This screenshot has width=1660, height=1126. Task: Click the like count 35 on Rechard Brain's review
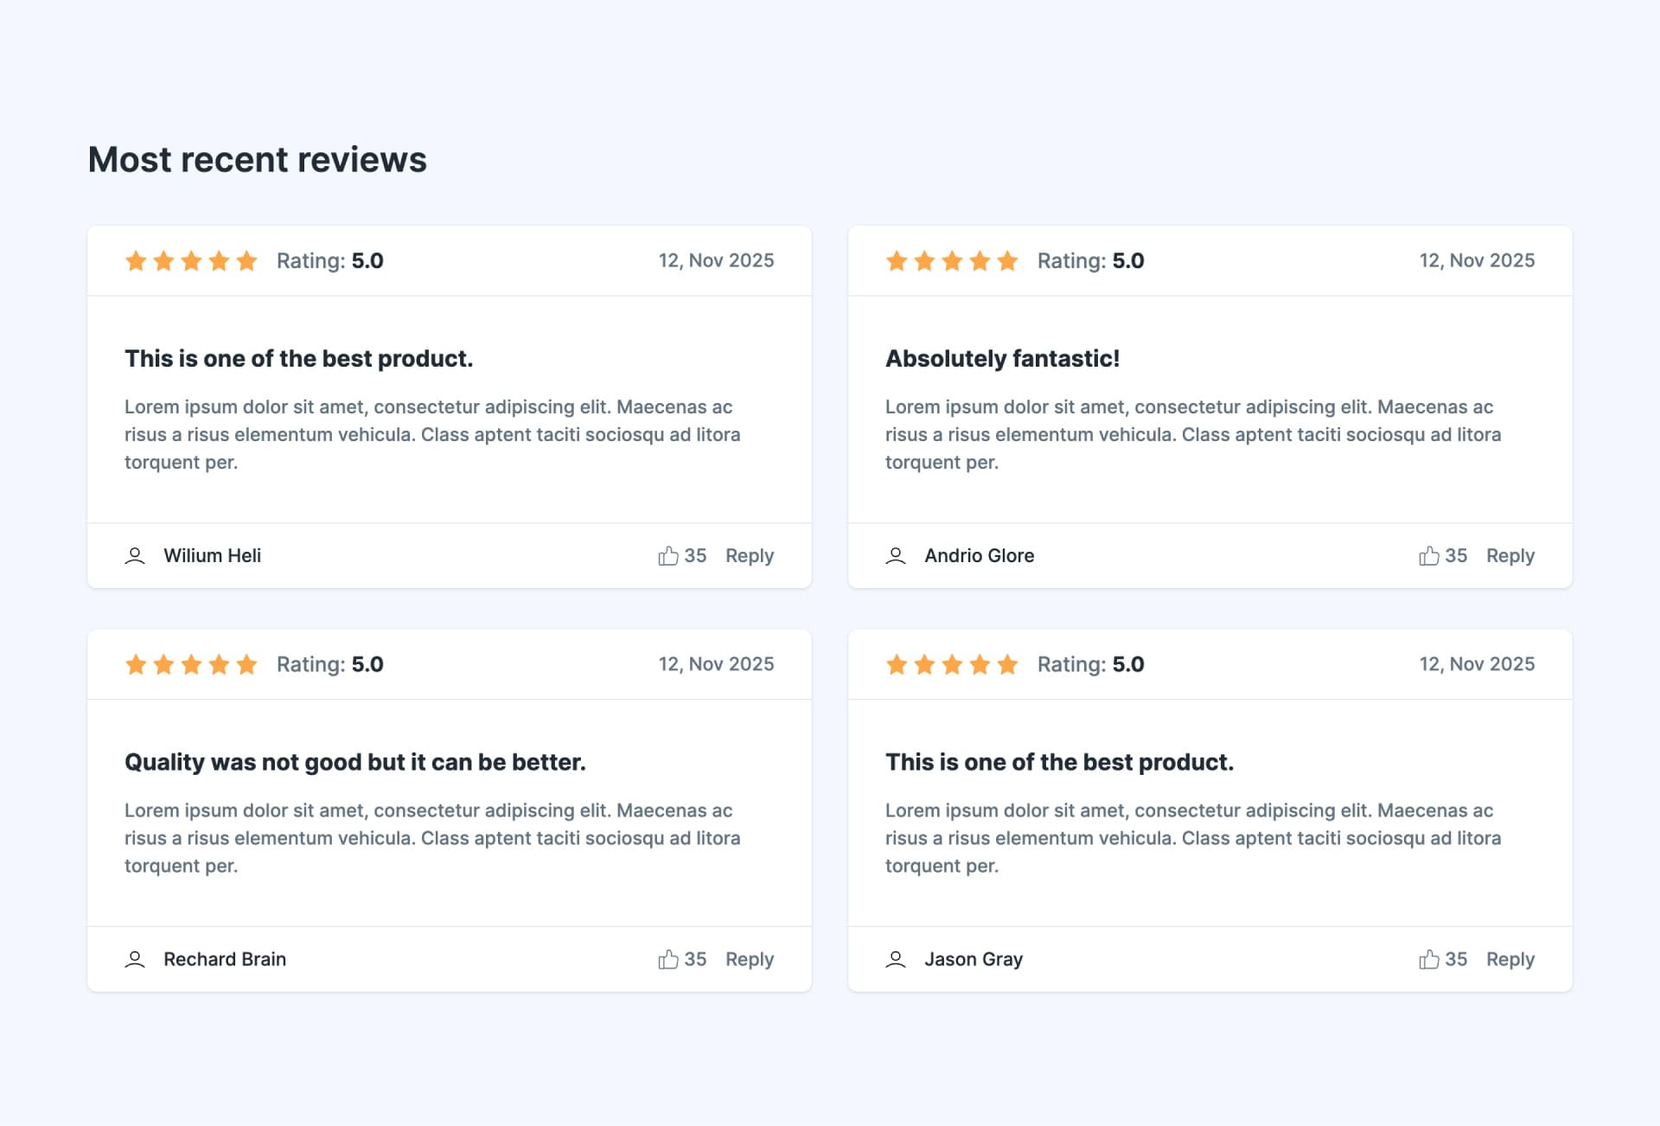694,959
